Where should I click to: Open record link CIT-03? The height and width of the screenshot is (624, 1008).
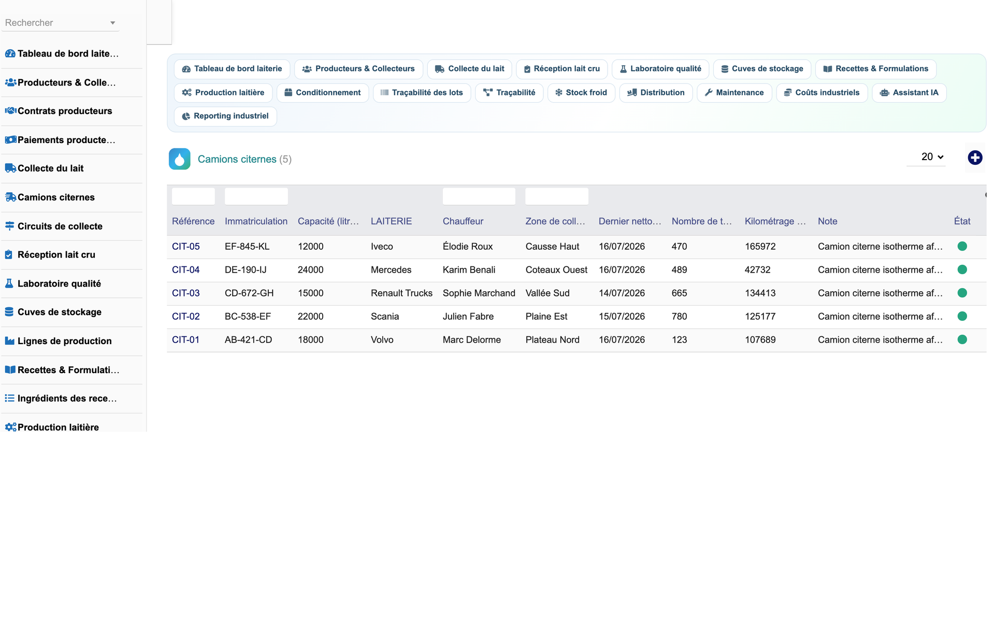click(x=185, y=293)
